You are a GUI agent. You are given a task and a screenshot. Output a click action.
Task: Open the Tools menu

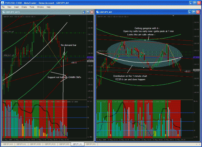32,7
